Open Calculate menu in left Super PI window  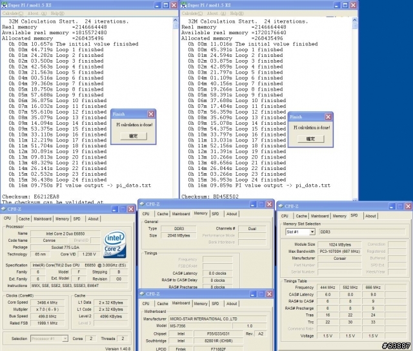[13, 13]
